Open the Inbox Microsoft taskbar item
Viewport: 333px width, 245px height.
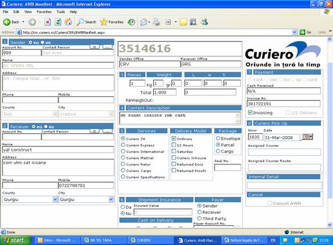[x=57, y=240]
